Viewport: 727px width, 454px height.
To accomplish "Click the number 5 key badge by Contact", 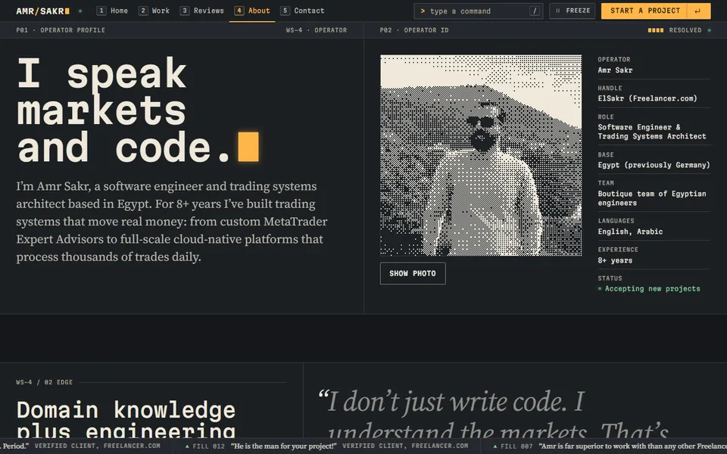I will click(285, 11).
